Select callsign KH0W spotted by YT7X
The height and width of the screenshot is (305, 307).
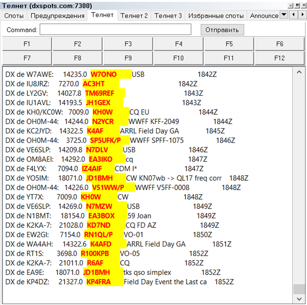click(91, 197)
